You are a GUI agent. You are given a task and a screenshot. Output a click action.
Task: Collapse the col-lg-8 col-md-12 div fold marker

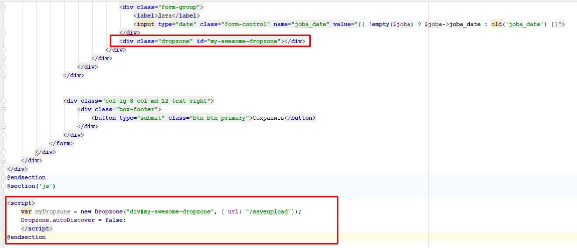pyautogui.click(x=4, y=100)
